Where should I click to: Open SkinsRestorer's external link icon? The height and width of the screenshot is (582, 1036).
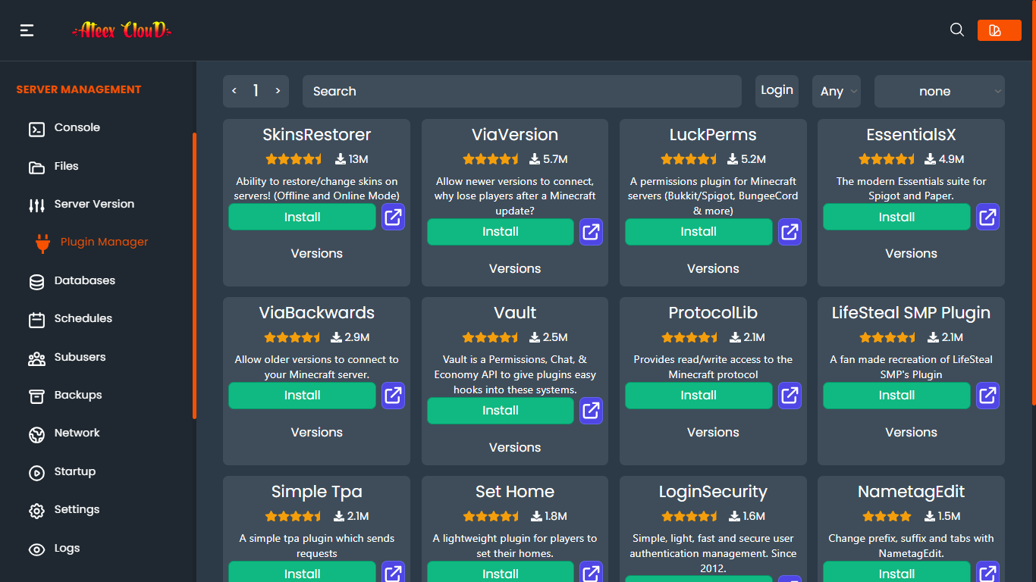click(x=393, y=217)
